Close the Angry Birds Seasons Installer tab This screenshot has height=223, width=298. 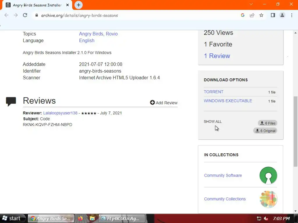68,5
